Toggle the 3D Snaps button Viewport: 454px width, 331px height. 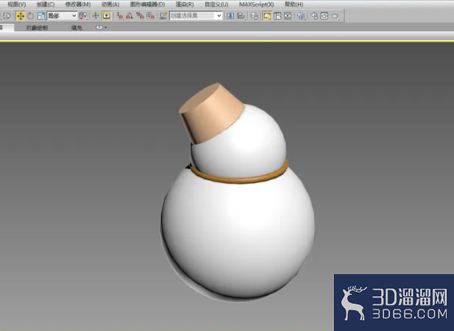(120, 16)
